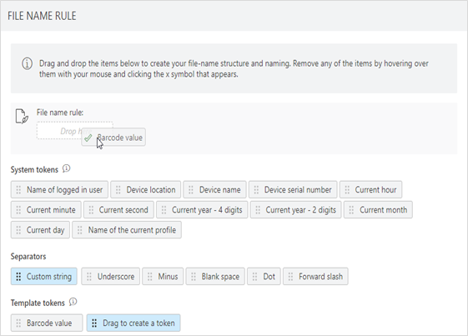Click the grip icon on Device location token
Viewport: 468px width, 336px height.
(118, 190)
